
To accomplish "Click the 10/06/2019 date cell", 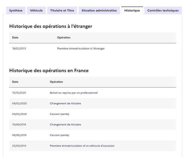I will [x=19, y=125].
